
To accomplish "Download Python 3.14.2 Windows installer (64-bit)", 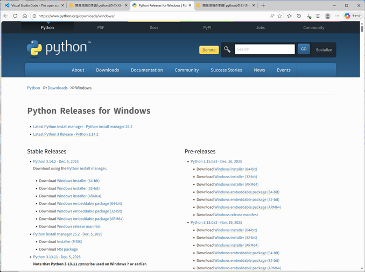I will click(78, 181).
